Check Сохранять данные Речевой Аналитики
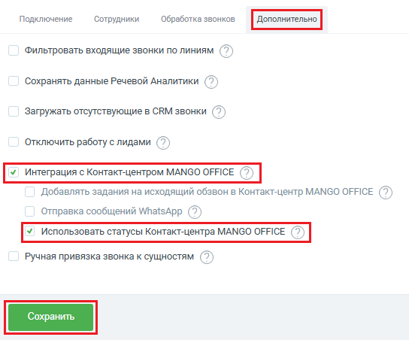 (x=14, y=81)
